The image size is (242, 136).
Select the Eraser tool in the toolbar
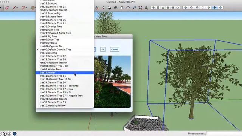(x=7, y=8)
